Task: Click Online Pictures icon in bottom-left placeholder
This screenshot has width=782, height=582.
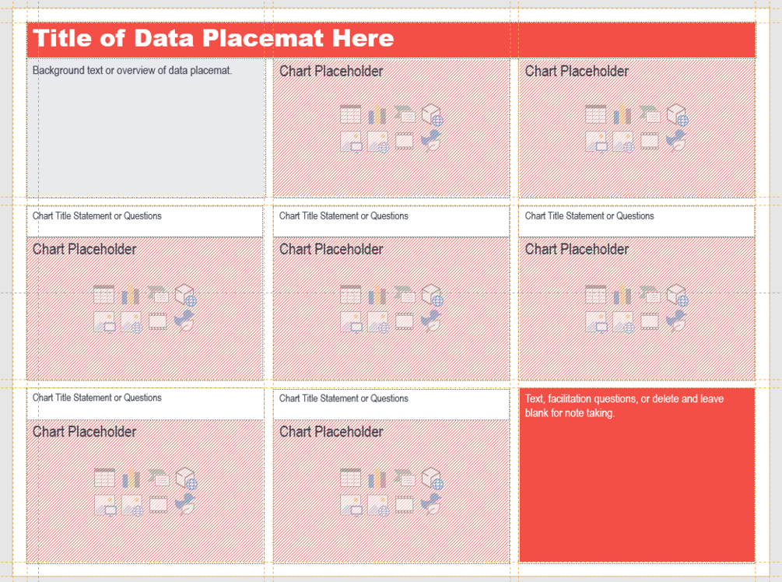Action: tap(132, 504)
